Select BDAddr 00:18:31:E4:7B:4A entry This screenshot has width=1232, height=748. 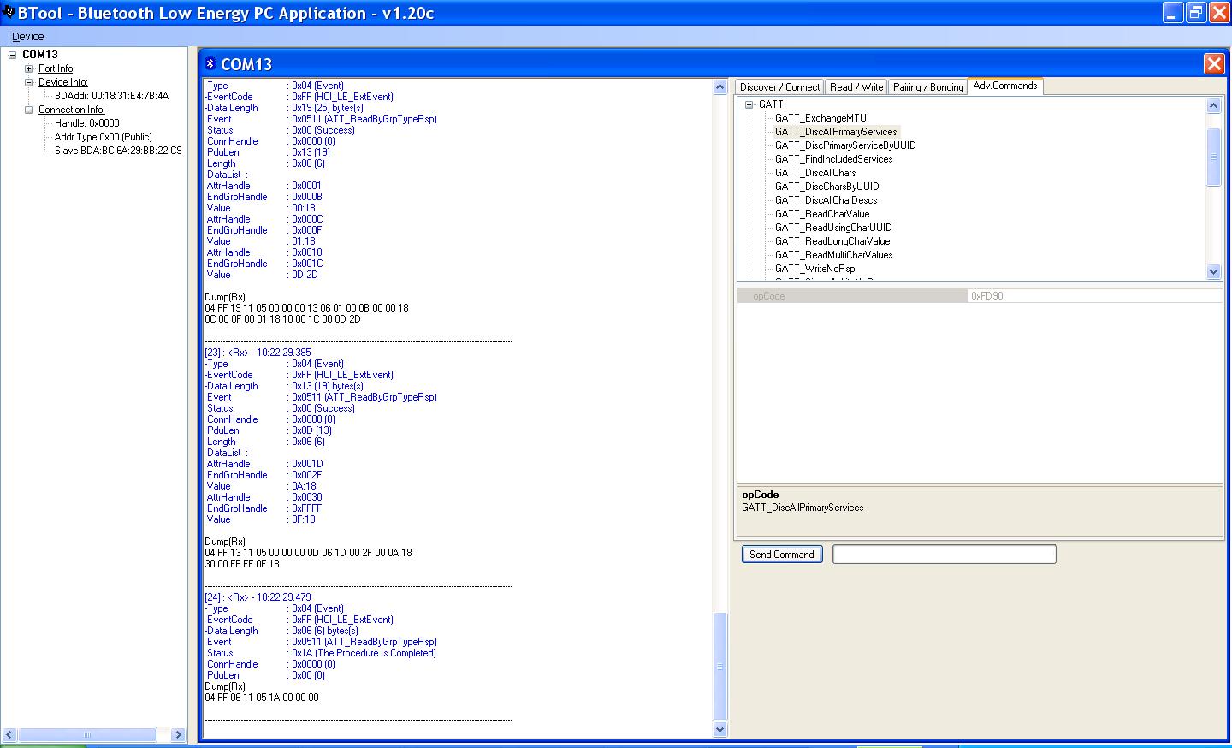point(112,96)
